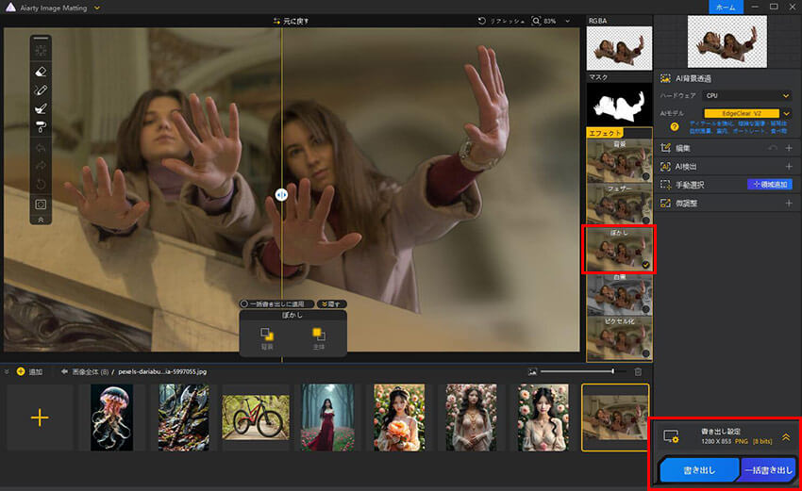Enable the 一括書き出しに適用 radio option
Viewport: 802px width, 491px height.
(x=244, y=304)
